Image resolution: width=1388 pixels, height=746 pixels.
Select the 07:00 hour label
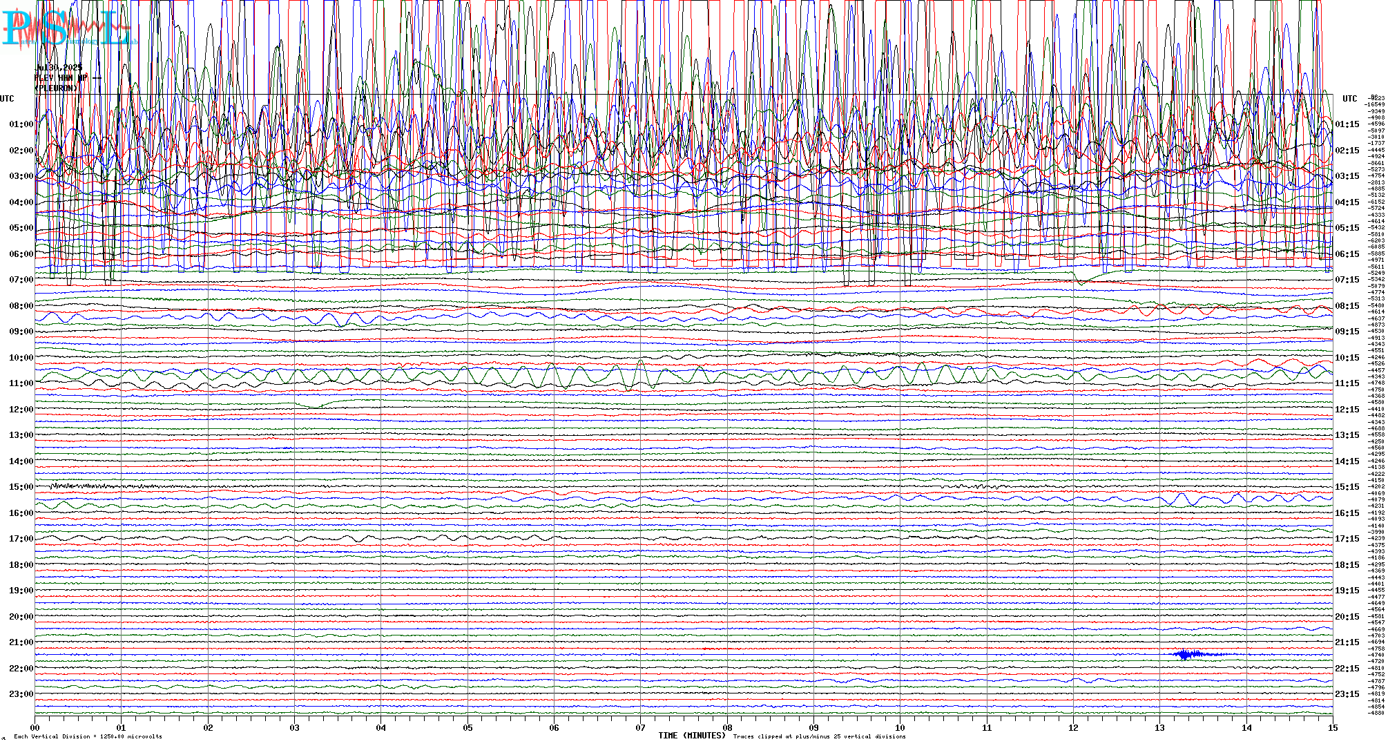(21, 280)
